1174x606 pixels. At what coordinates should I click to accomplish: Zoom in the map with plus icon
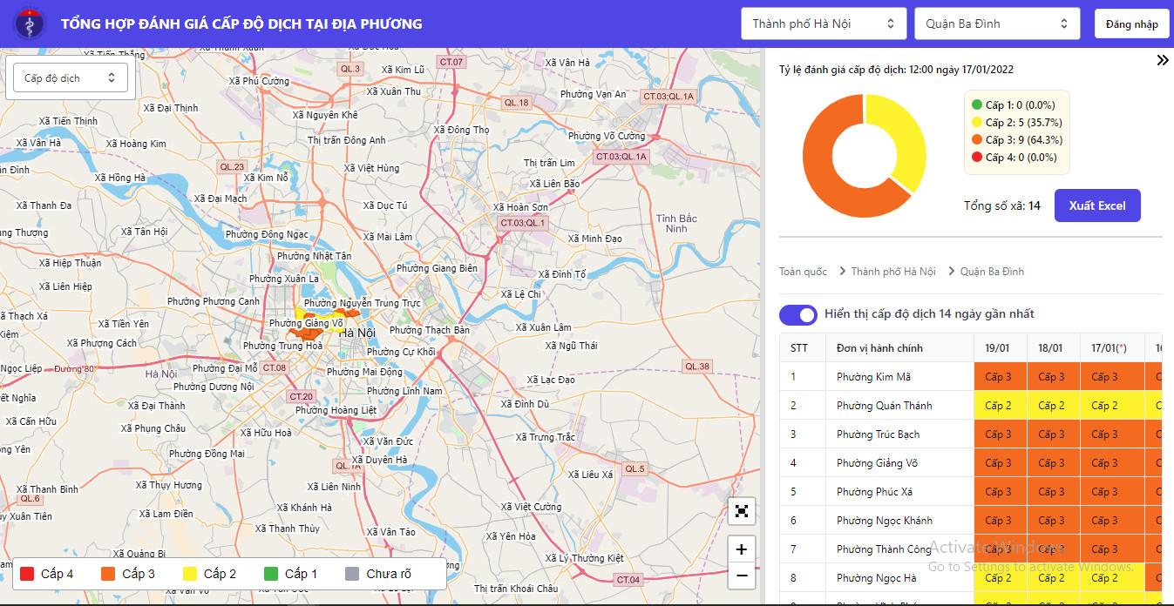click(742, 549)
